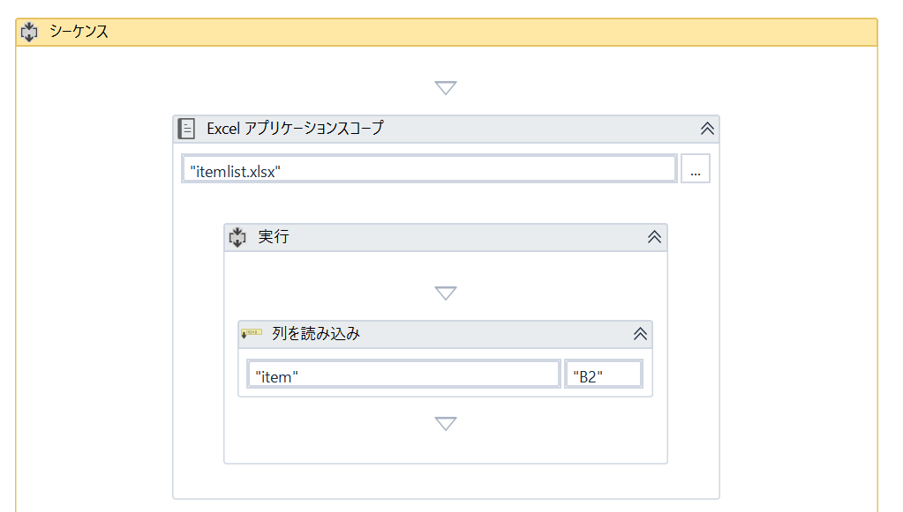Image resolution: width=903 pixels, height=512 pixels.
Task: Click empty header space in 列を読み込み title bar
Action: click(494, 334)
